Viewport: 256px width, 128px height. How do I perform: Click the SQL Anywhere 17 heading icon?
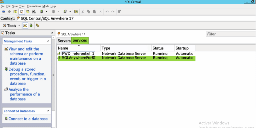pos(59,34)
